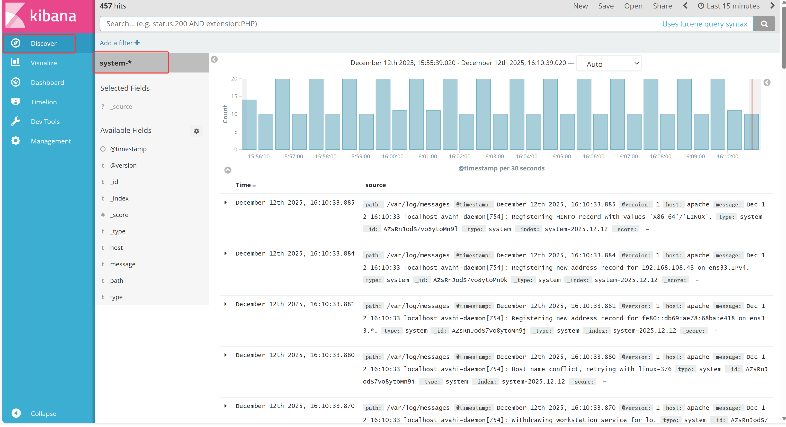Click the previous time range arrow
This screenshot has height=427, width=786.
[x=685, y=6]
